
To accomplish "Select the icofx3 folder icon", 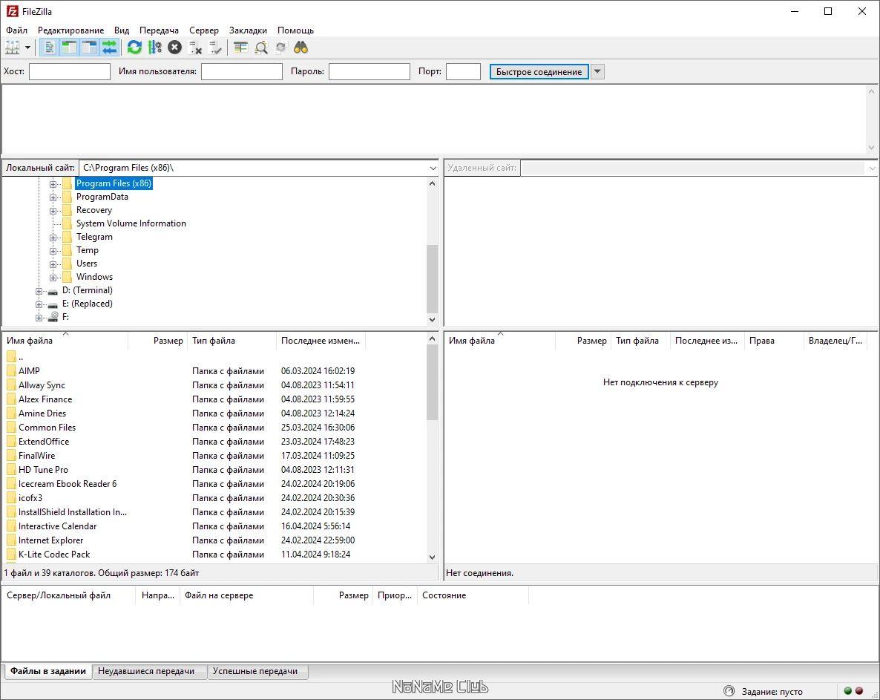I will 11,498.
